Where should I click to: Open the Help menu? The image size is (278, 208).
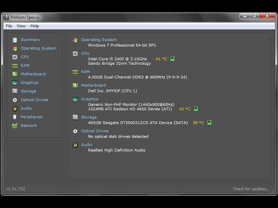point(35,26)
